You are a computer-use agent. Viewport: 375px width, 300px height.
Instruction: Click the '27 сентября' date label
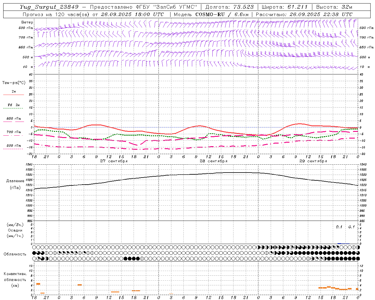coord(114,161)
